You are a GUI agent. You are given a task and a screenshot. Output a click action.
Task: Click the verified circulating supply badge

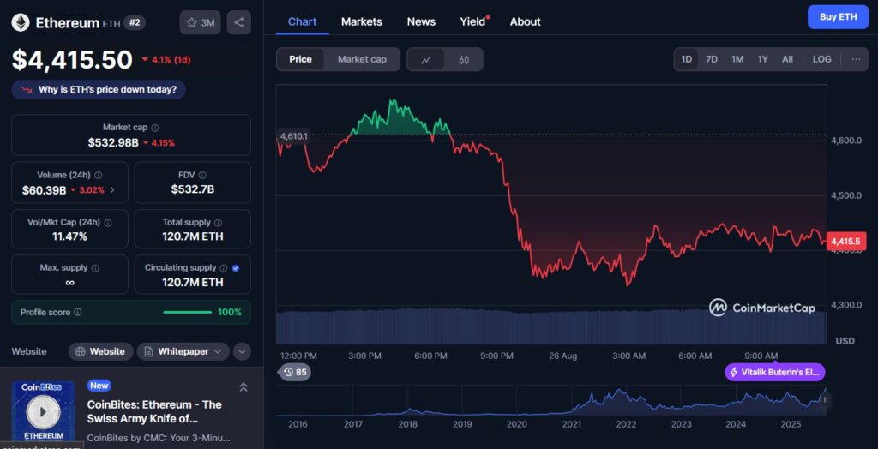click(236, 268)
